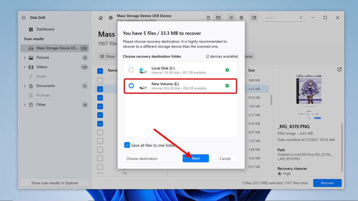Expand the Pictures category
358x201 pixels.
coord(24,57)
